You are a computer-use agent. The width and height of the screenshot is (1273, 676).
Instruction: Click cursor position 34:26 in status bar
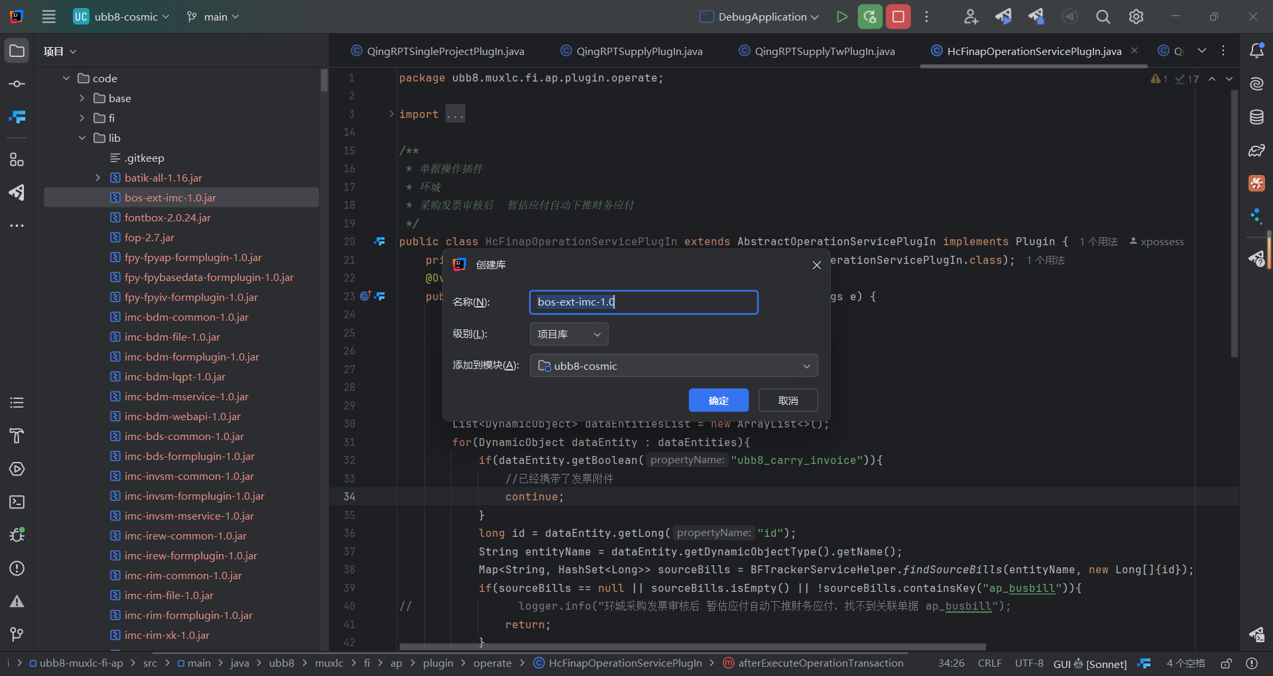click(951, 663)
